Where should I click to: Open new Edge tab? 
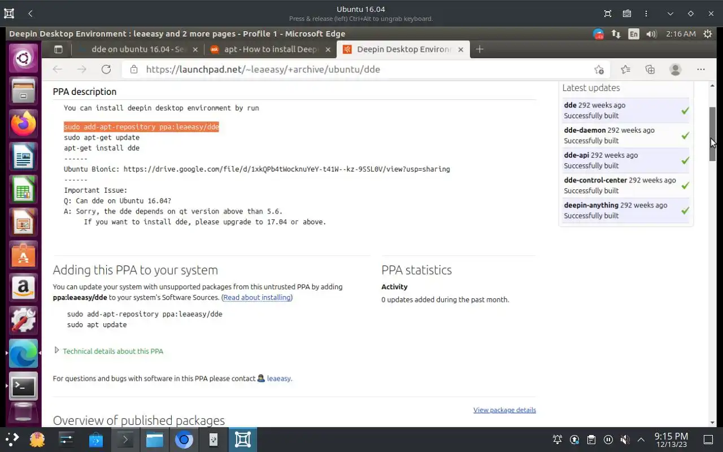(x=480, y=50)
